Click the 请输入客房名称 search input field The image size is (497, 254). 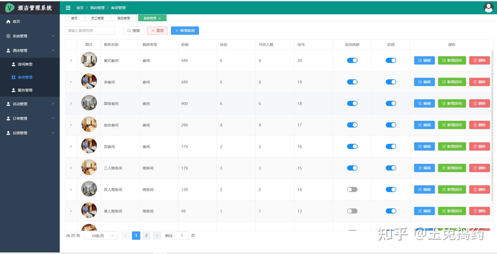tap(90, 30)
